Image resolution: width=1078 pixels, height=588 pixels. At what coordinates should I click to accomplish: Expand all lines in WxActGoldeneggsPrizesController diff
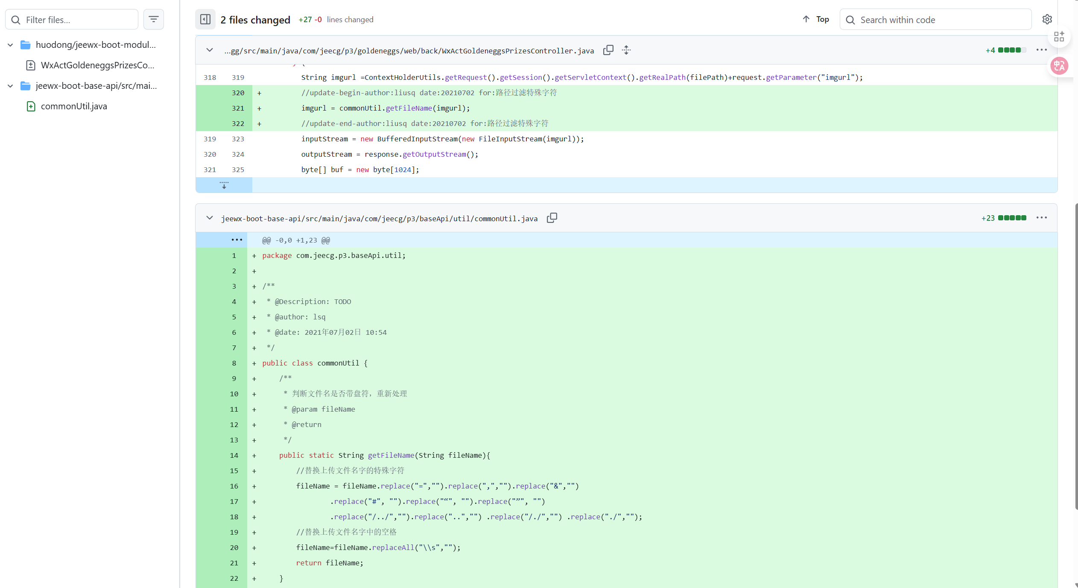(626, 50)
